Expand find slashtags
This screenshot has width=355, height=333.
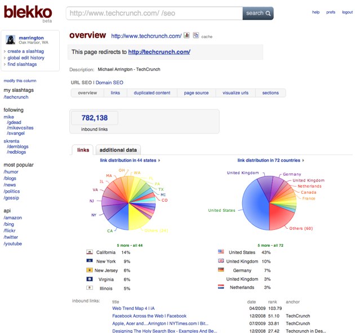point(22,64)
